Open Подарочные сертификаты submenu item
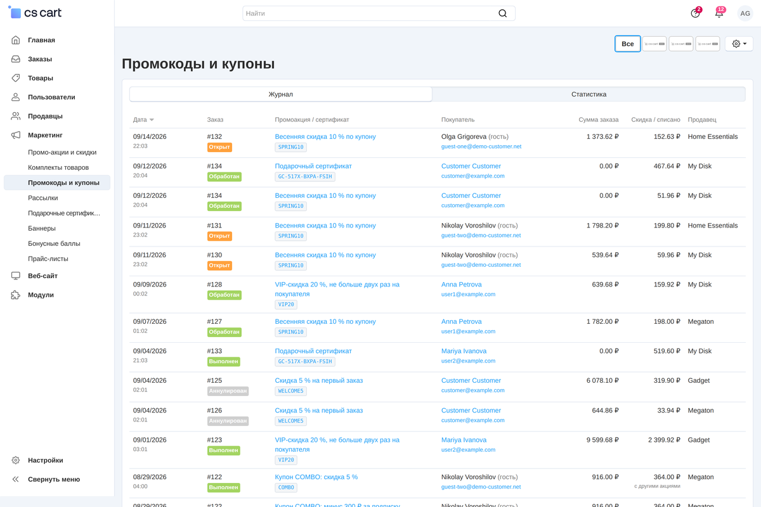This screenshot has height=507, width=761. pos(64,213)
